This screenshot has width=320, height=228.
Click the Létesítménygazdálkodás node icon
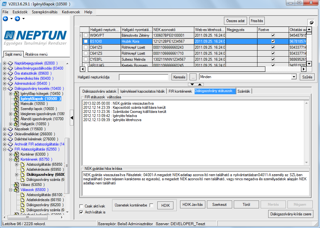click(x=10, y=68)
